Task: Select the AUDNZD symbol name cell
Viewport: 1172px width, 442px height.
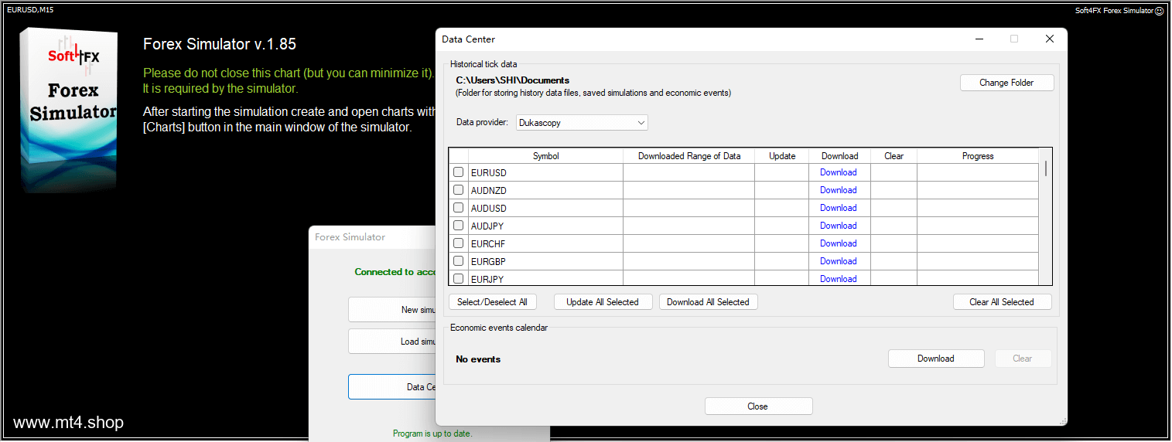Action: [x=545, y=190]
